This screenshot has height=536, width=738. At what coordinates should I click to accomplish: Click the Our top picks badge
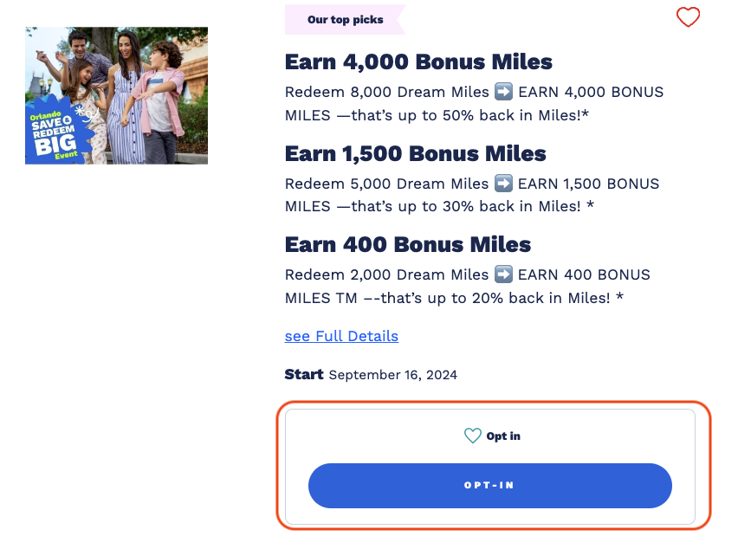pyautogui.click(x=345, y=19)
